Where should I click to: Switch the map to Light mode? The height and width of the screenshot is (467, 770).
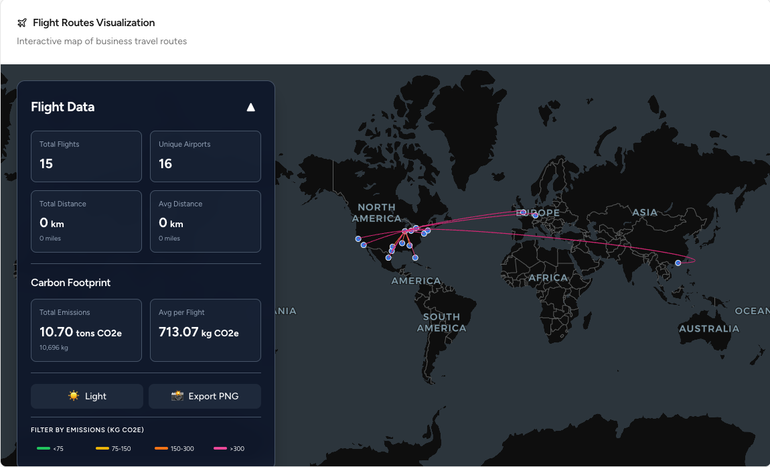(86, 396)
